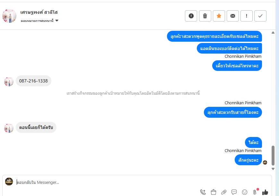Mark conversation as spam icon
Image resolution: width=279 pixels, height=196 pixels.
click(191, 16)
